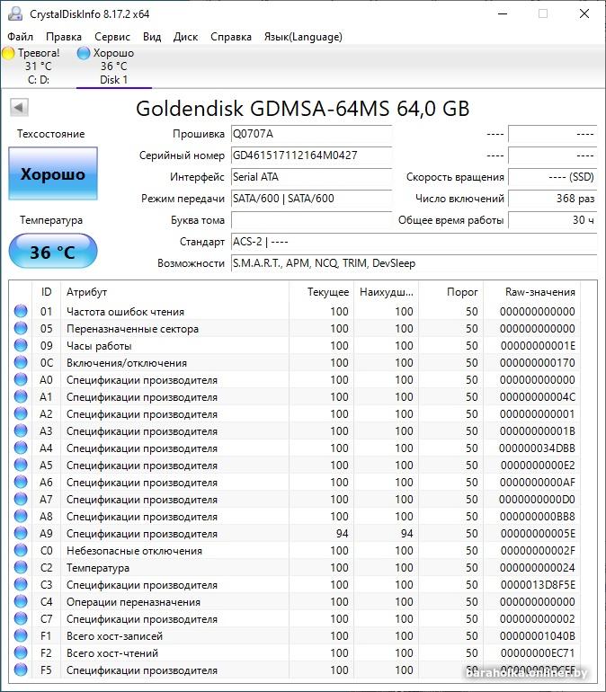Image resolution: width=606 pixels, height=692 pixels.
Task: Click the status orb for attribute A8
Action: (21, 516)
